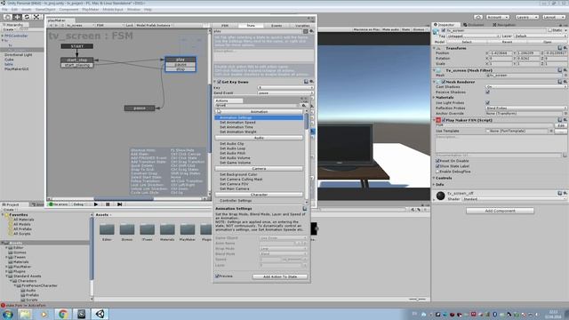This screenshot has height=320, width=569.
Task: Click Maximize on Play in Game view
Action: coord(366,29)
